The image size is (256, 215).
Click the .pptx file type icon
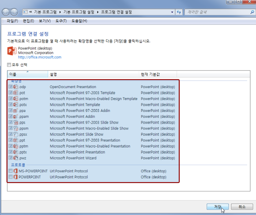pos(15,152)
